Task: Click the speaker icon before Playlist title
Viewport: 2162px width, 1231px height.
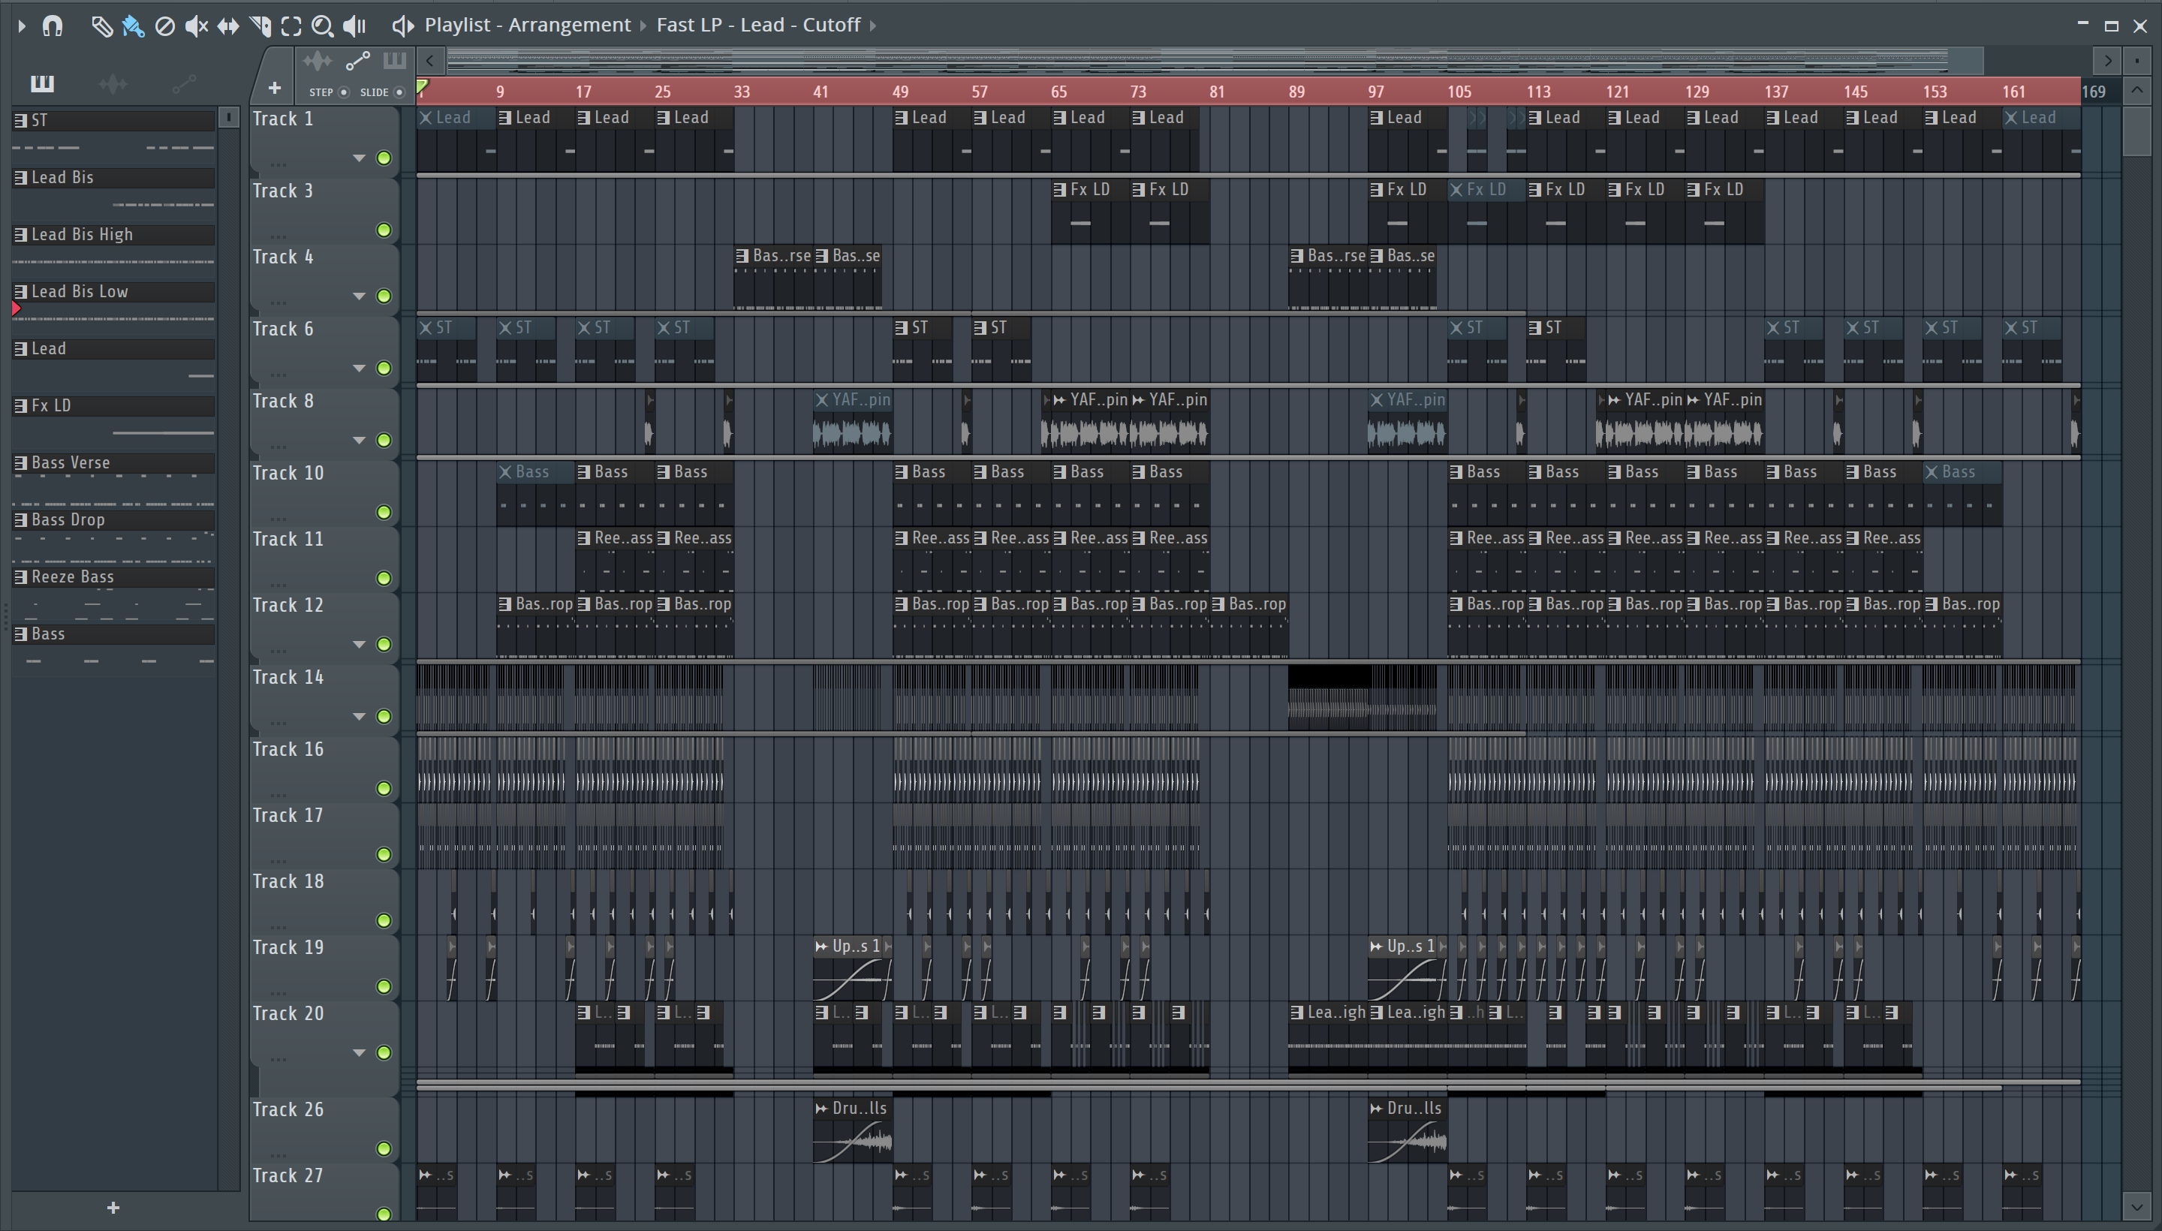Action: [x=402, y=26]
